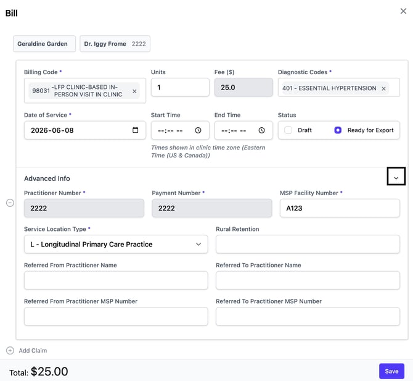Open the Diagnostic Codes selector field
Screen dimensions: 413x381
339,87
